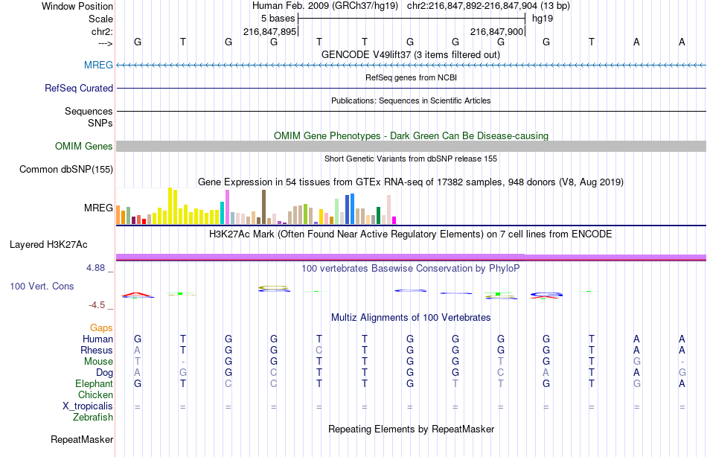Click '100 vertebrates Basewise Conservation by PhyloP'

pyautogui.click(x=411, y=269)
